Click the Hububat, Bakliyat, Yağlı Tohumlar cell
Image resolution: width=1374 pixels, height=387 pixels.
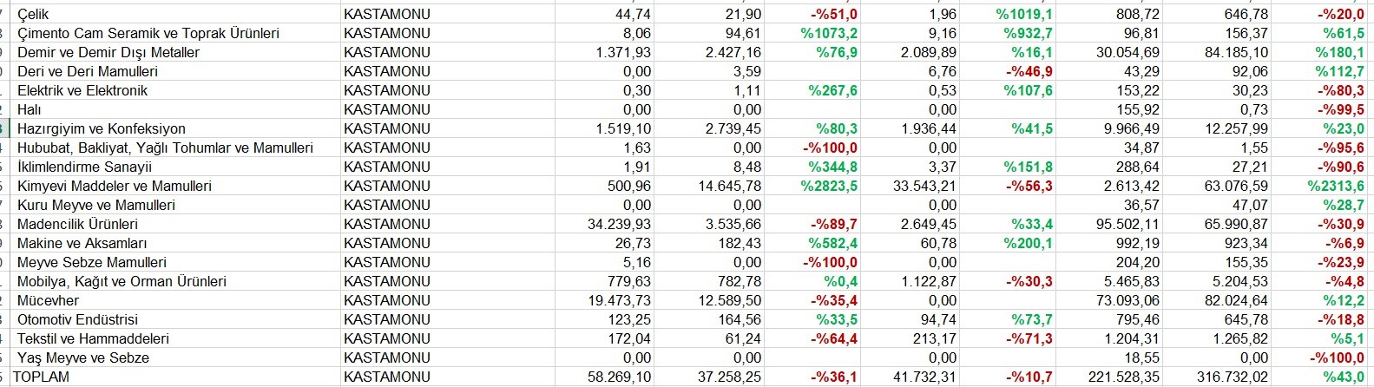click(x=165, y=148)
